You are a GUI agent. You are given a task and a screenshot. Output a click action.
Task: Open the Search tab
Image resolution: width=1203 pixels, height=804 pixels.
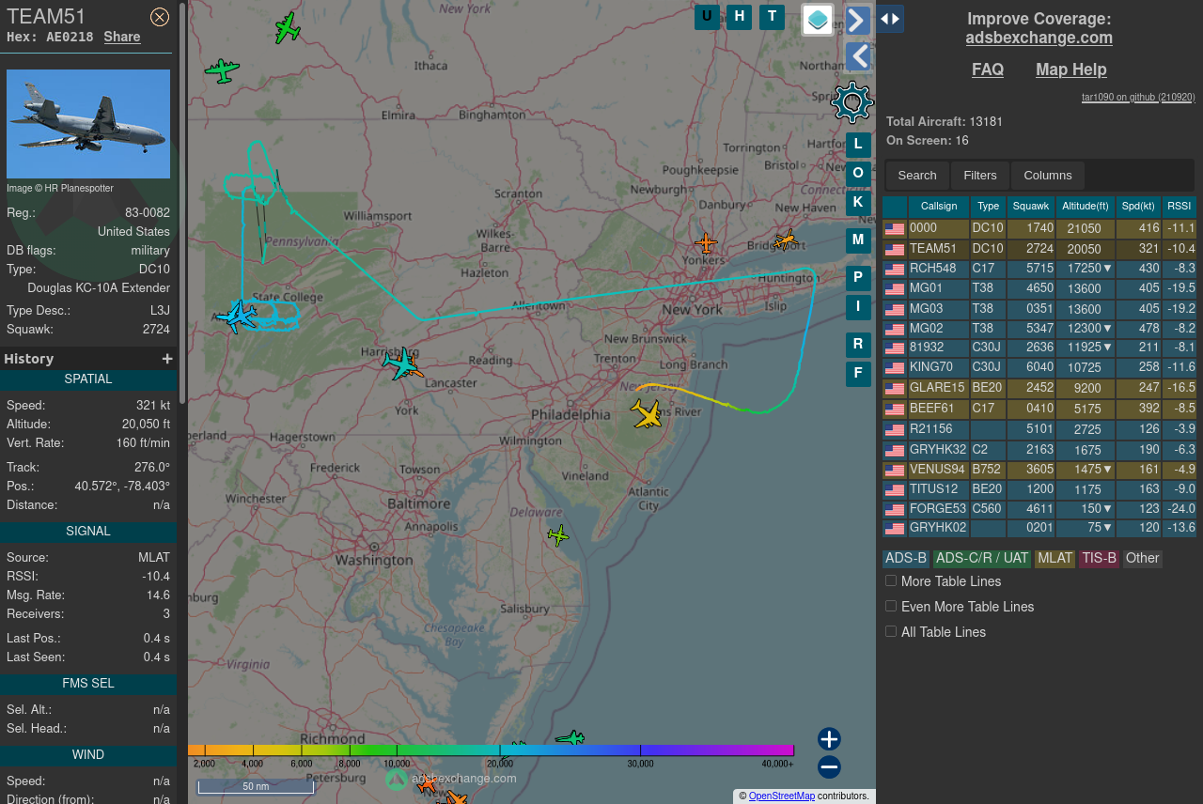pos(917,176)
